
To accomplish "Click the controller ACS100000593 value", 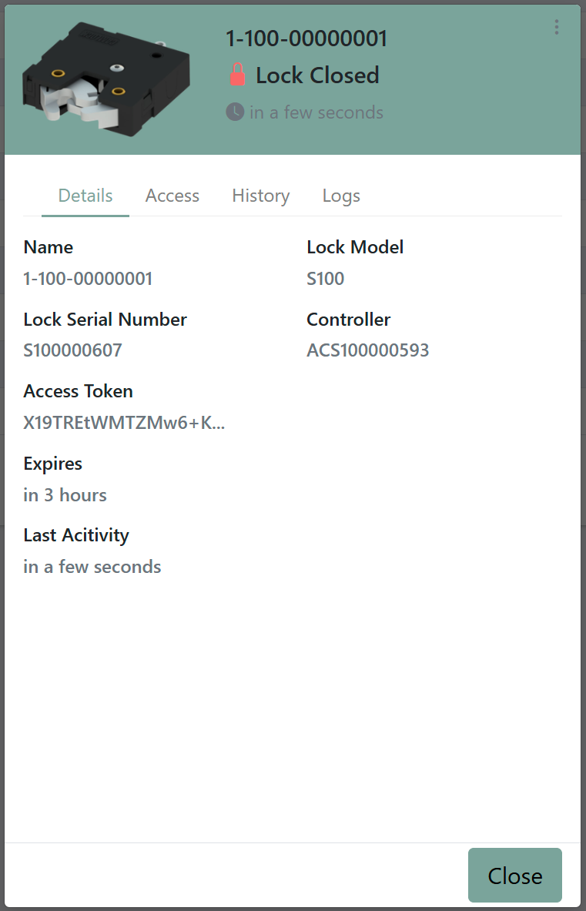I will (x=367, y=350).
